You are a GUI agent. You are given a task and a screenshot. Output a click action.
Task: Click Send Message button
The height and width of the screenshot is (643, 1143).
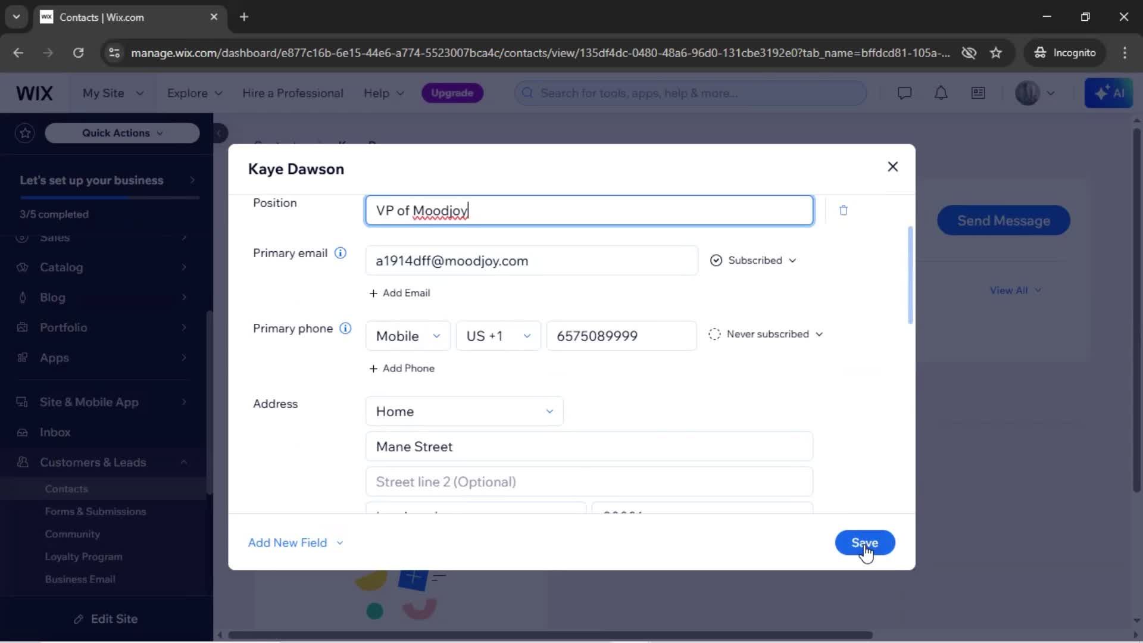(1003, 221)
